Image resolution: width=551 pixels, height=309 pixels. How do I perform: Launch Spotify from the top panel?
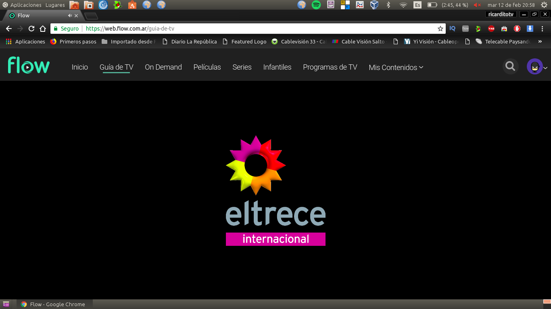(316, 5)
